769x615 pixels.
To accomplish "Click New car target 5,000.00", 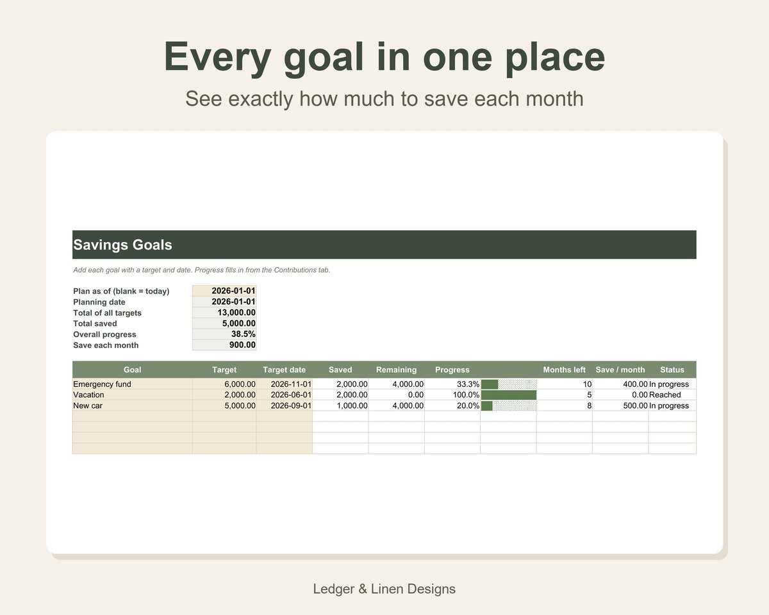I will (x=224, y=406).
